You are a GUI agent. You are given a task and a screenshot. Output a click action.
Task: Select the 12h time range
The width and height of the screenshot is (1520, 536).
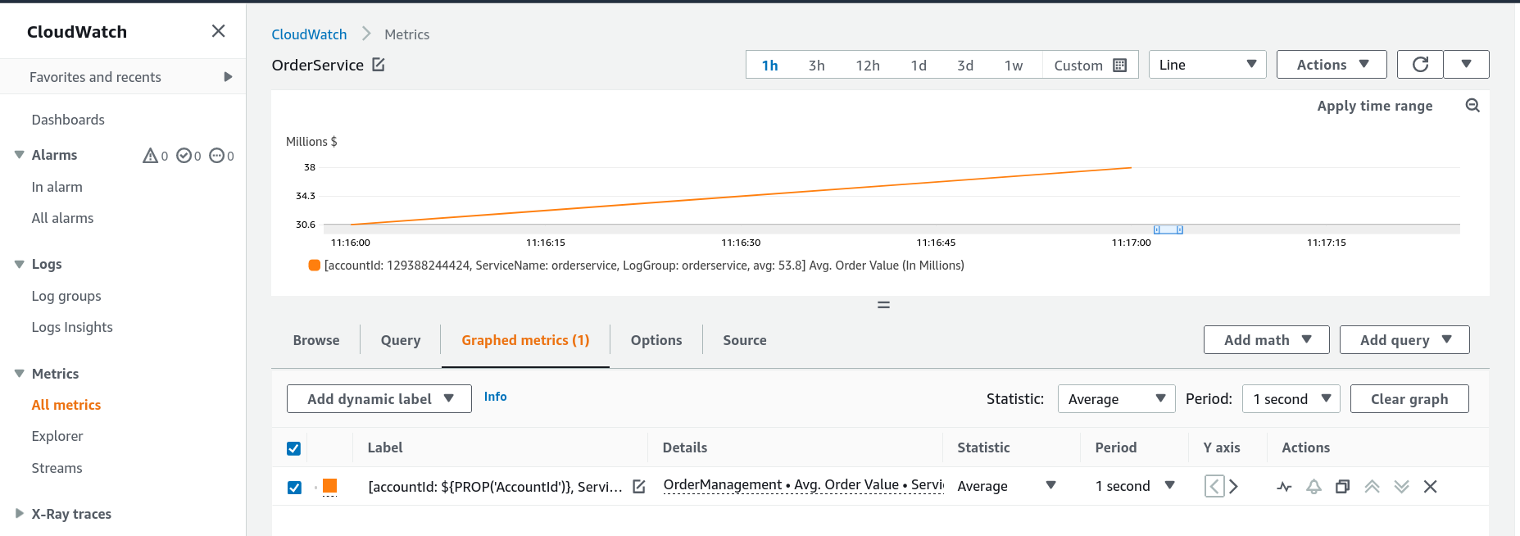pos(868,66)
